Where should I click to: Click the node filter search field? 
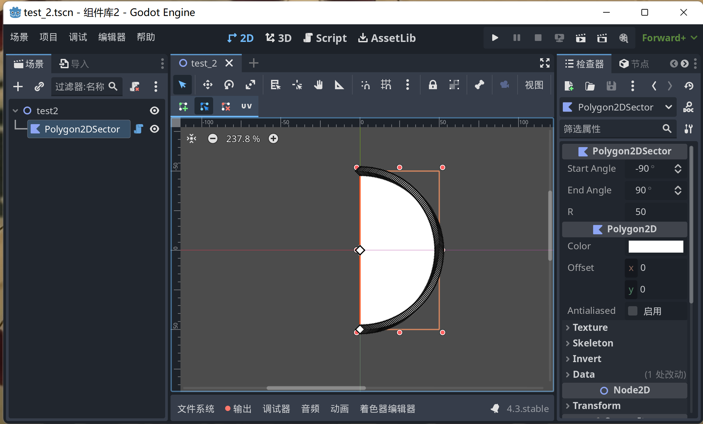pyautogui.click(x=87, y=87)
